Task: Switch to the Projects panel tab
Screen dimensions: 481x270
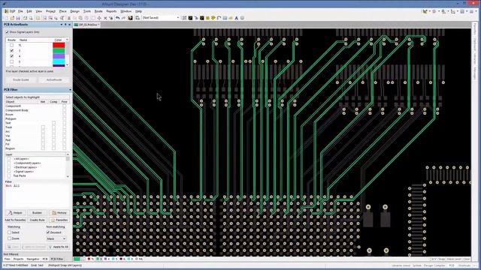Action: coord(18,259)
